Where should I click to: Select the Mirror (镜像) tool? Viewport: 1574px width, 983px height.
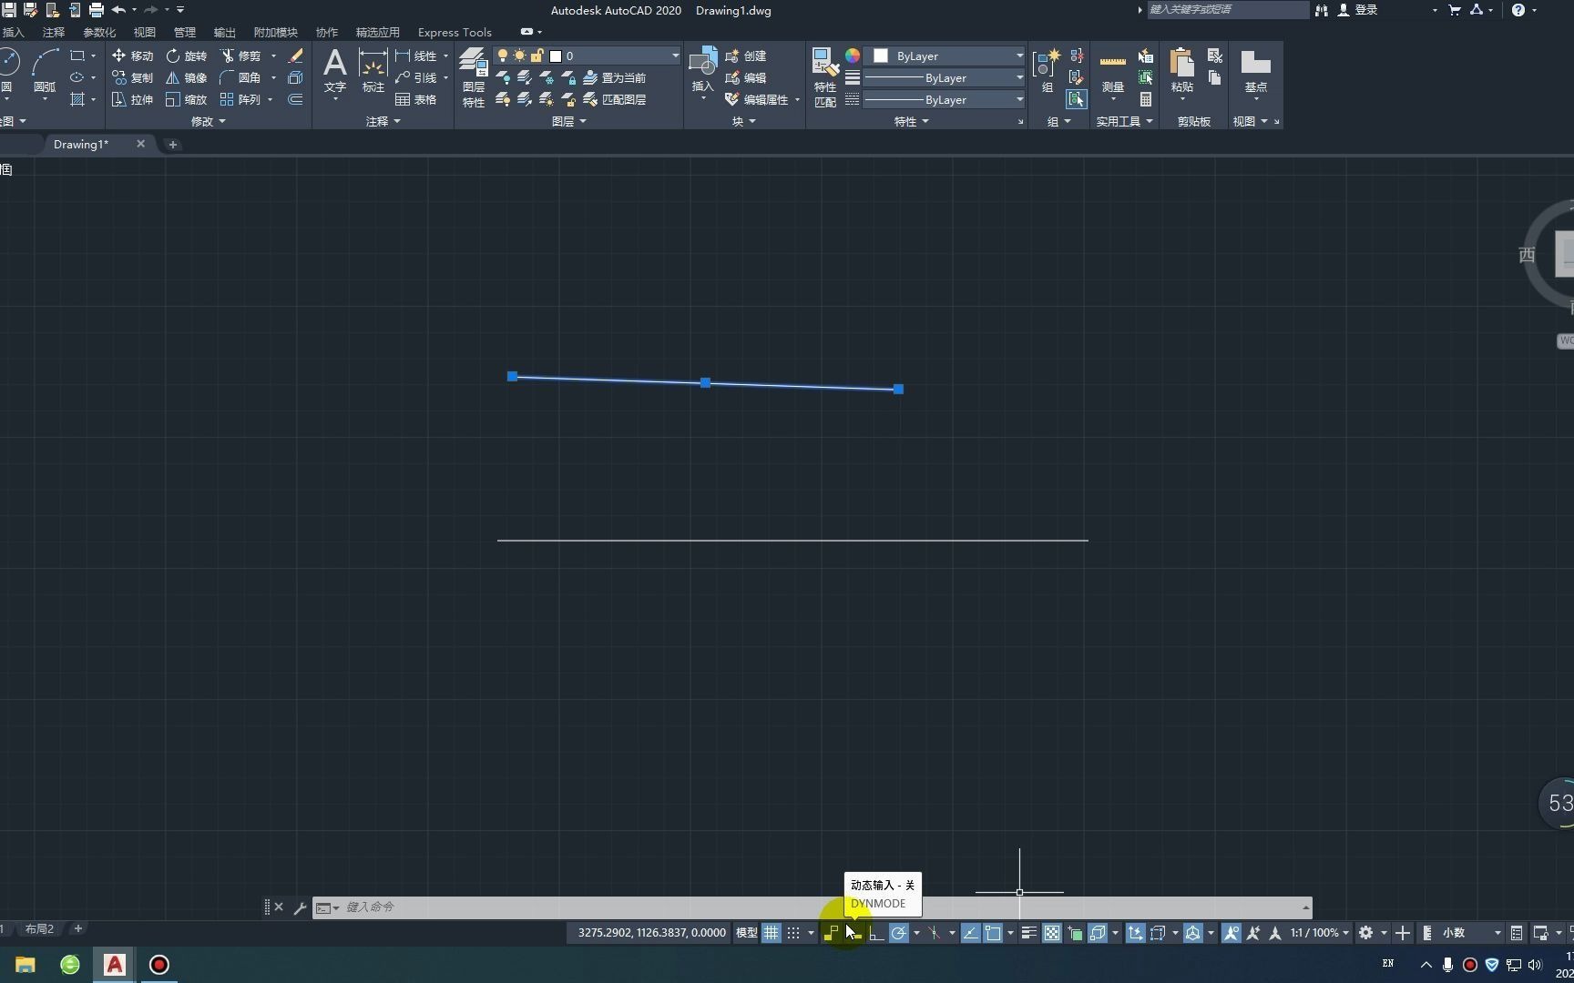187,77
